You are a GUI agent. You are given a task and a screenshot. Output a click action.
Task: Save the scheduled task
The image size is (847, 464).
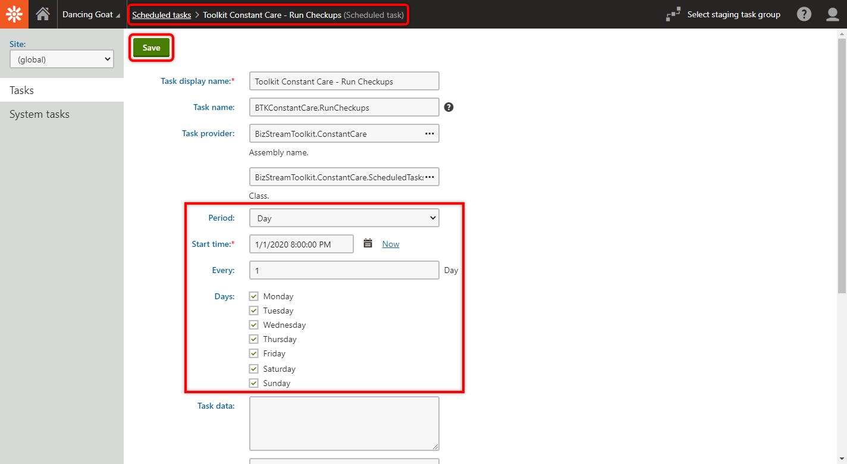tap(151, 48)
